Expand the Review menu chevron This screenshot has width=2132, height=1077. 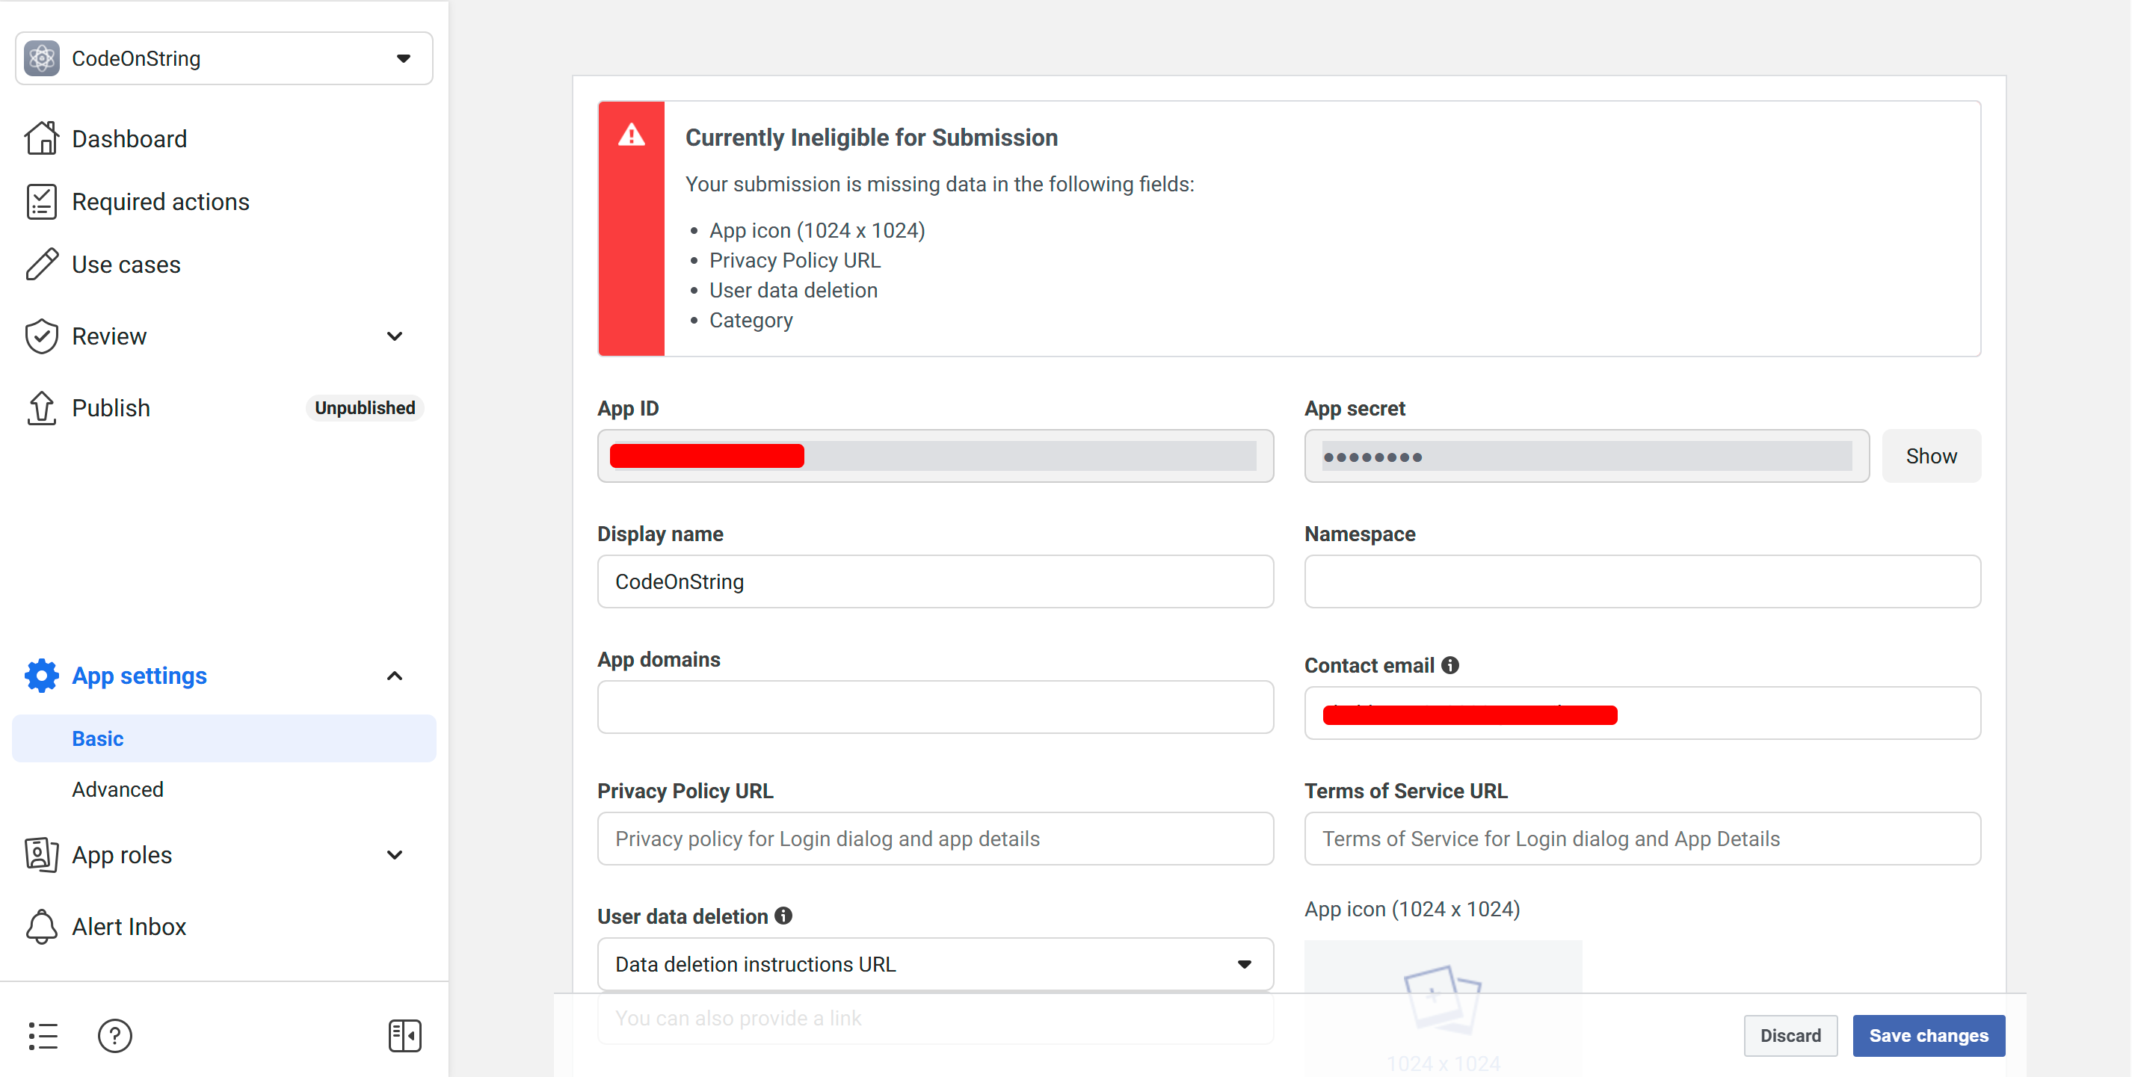pos(395,336)
